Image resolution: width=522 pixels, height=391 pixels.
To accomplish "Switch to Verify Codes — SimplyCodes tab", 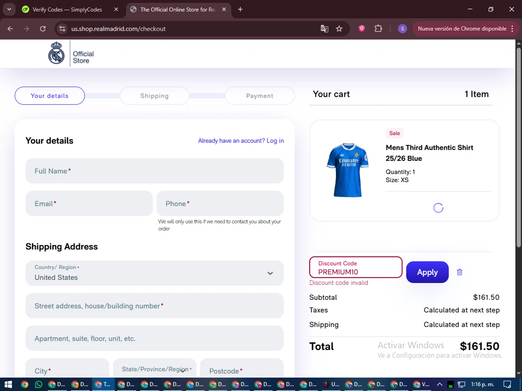I will (67, 9).
